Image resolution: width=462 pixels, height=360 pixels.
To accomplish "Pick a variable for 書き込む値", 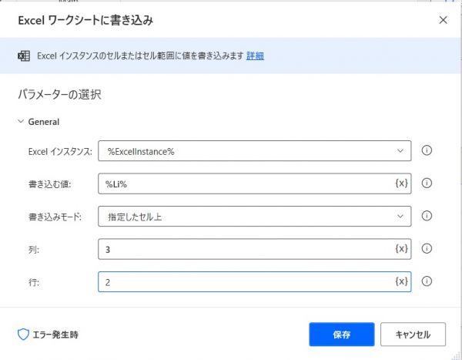I will coord(400,183).
